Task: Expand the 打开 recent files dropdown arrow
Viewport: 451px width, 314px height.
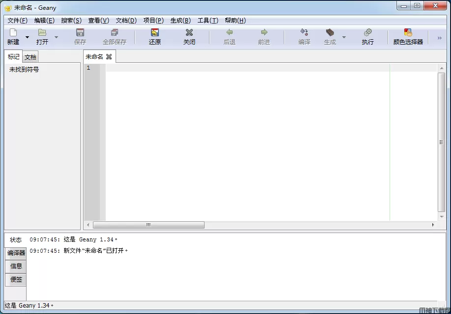Action: click(57, 37)
